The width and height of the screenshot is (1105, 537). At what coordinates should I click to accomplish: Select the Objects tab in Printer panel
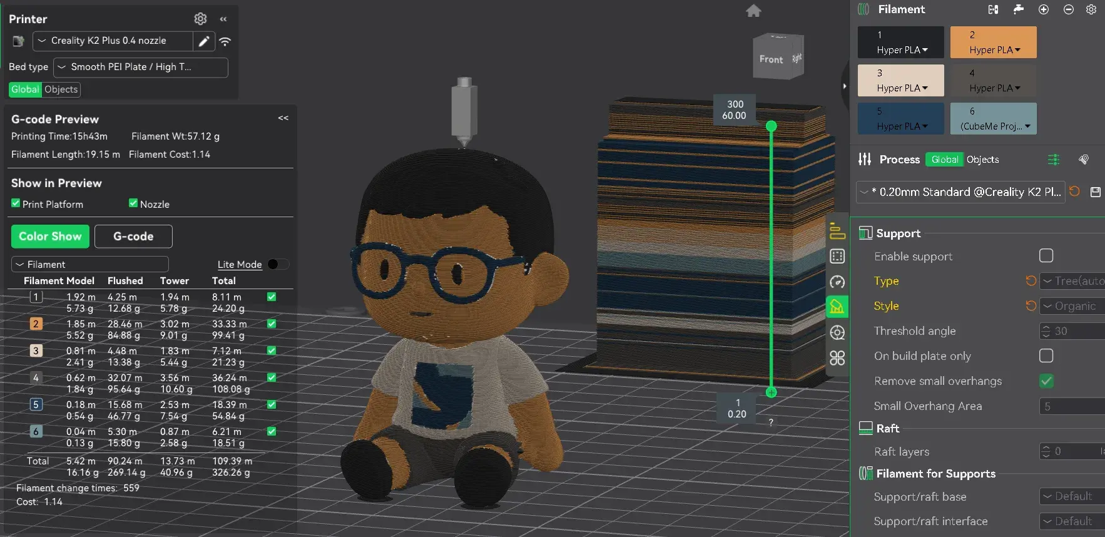61,89
